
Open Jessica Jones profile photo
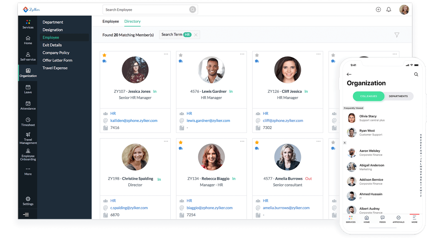tap(135, 70)
